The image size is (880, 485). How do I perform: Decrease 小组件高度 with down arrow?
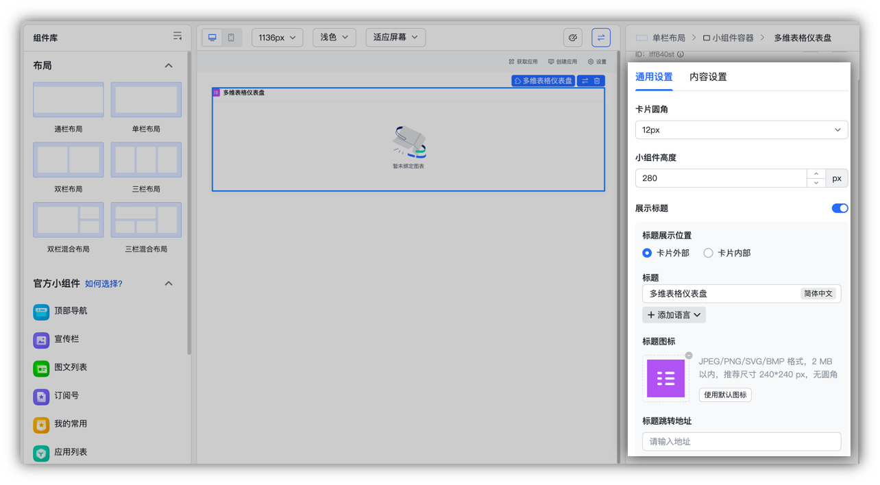(816, 183)
